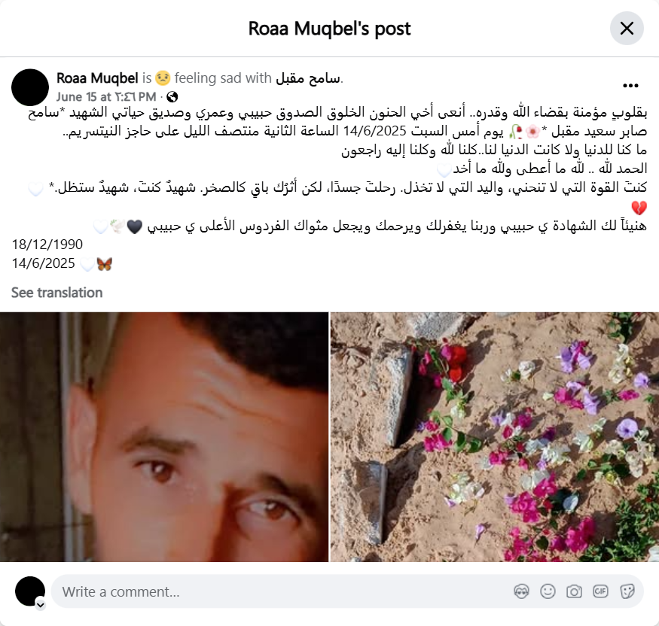Focus the Write a comment field
659x626 pixels.
coord(282,591)
